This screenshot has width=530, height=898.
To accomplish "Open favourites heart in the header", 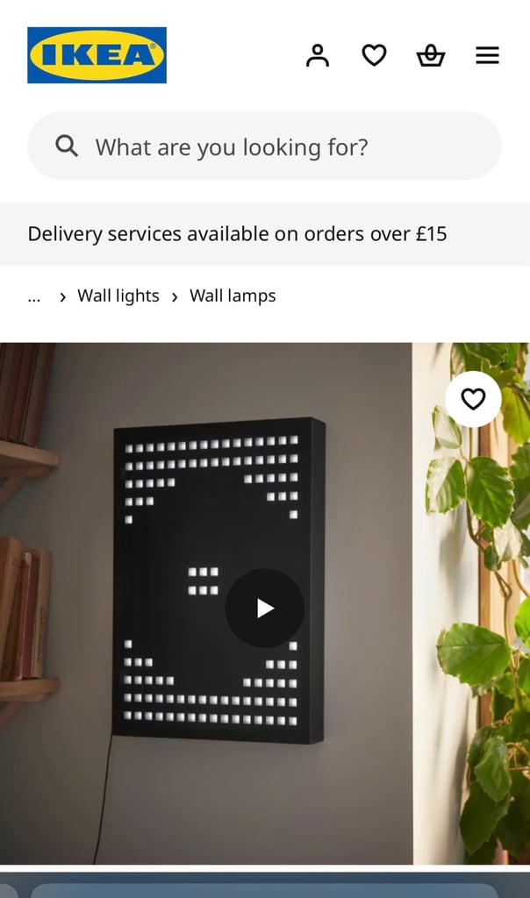I will coord(374,55).
